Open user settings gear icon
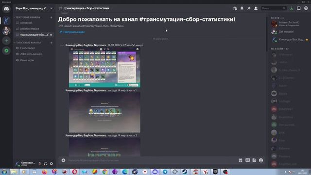311x175 pixels. coord(52,164)
